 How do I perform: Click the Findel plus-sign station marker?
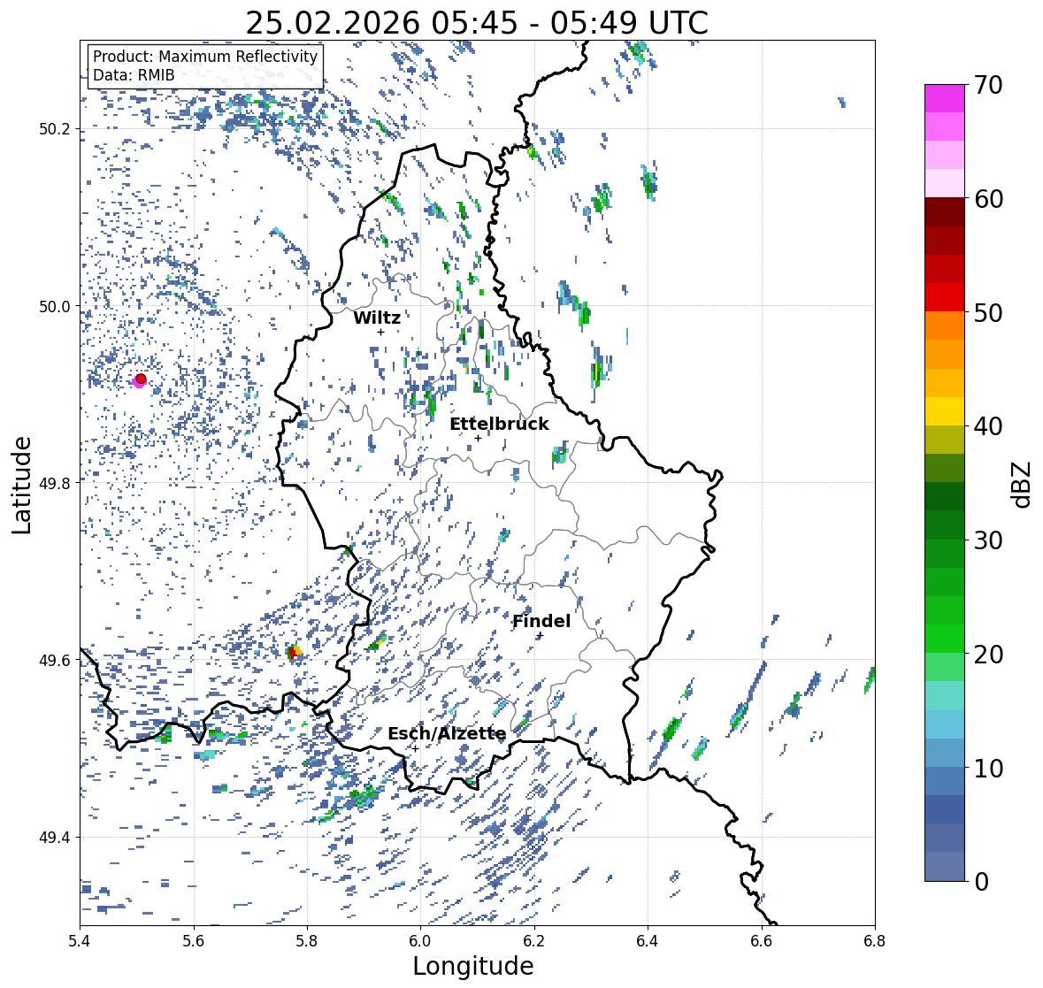541,636
